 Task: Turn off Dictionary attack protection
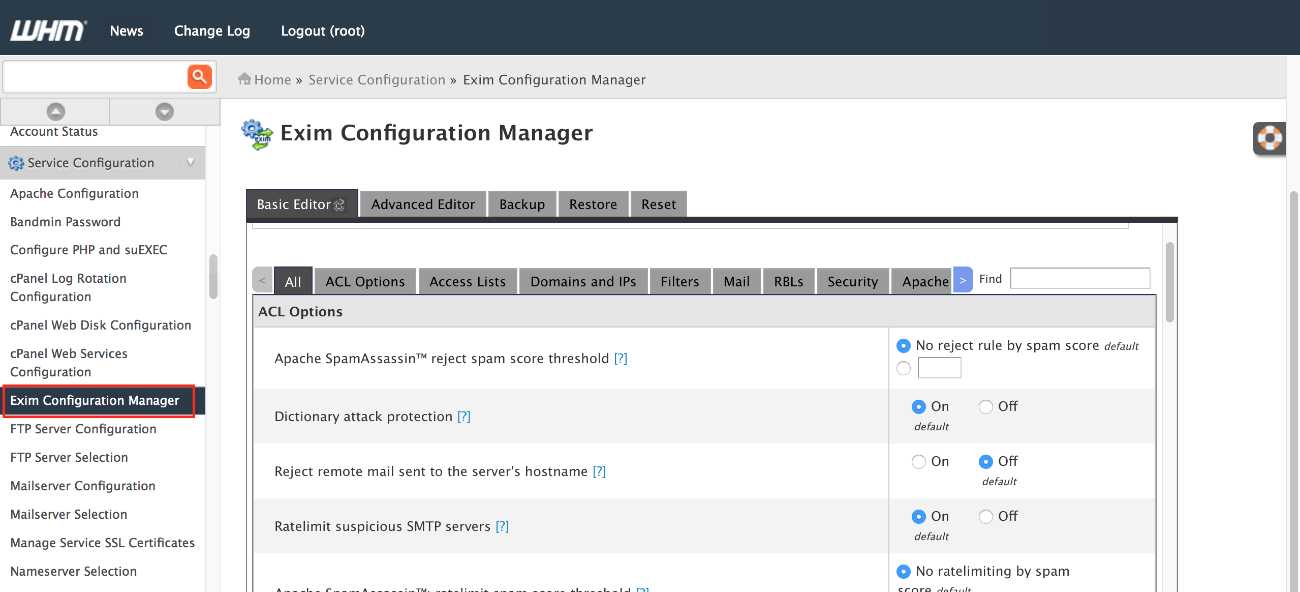tap(985, 407)
